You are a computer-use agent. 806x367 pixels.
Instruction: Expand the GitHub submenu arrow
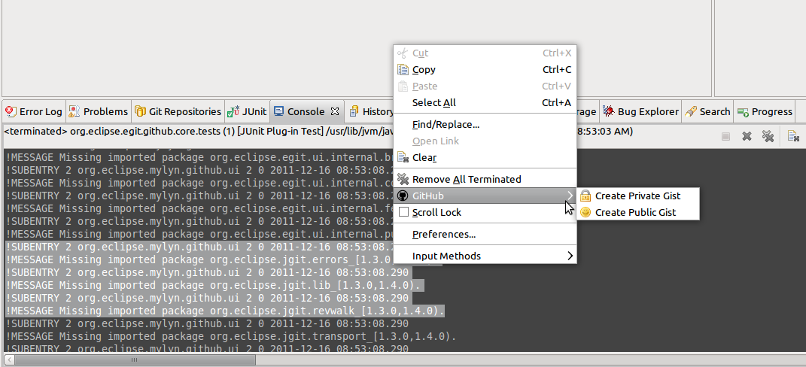[x=570, y=196]
